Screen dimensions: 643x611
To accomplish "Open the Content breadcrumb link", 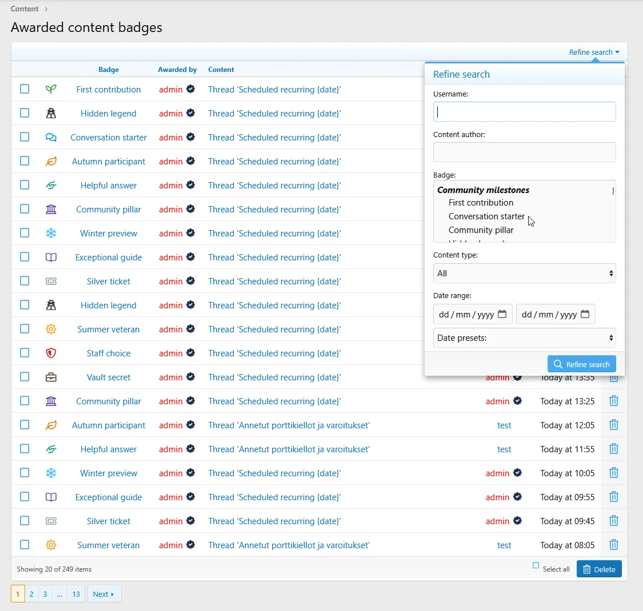I will tap(25, 9).
